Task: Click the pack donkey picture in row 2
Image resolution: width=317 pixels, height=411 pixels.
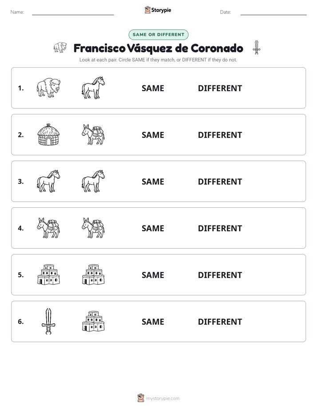Action: (93, 134)
